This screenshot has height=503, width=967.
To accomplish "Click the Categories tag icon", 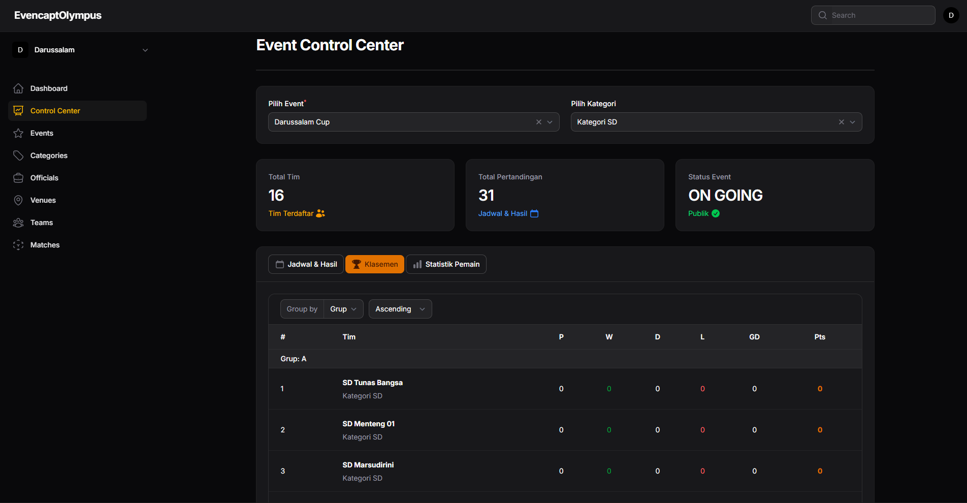I will tap(18, 155).
